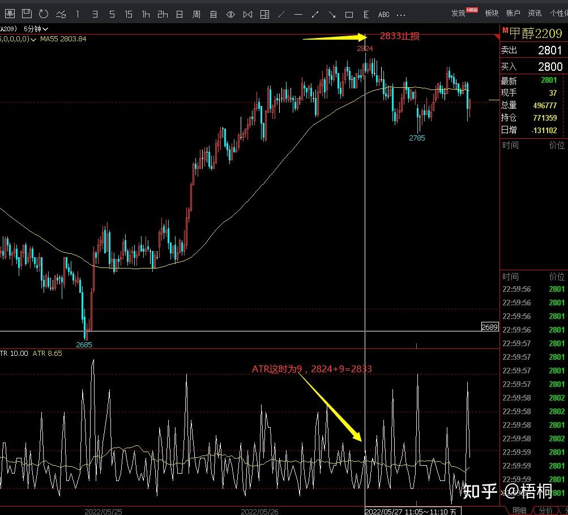Click the crosshair time label 2022/05/27 11:05~11:10
568x515 pixels.
[413, 512]
